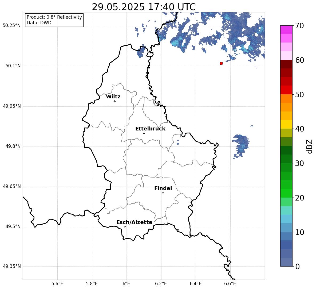Viewport: 316px width, 289px height.
Task: Click the Ettelbruck station cross marker
Action: pos(144,133)
